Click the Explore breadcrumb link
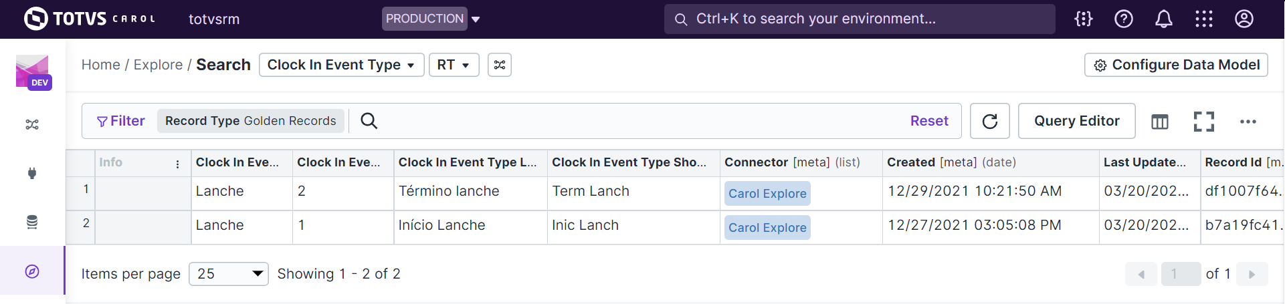 [x=158, y=65]
